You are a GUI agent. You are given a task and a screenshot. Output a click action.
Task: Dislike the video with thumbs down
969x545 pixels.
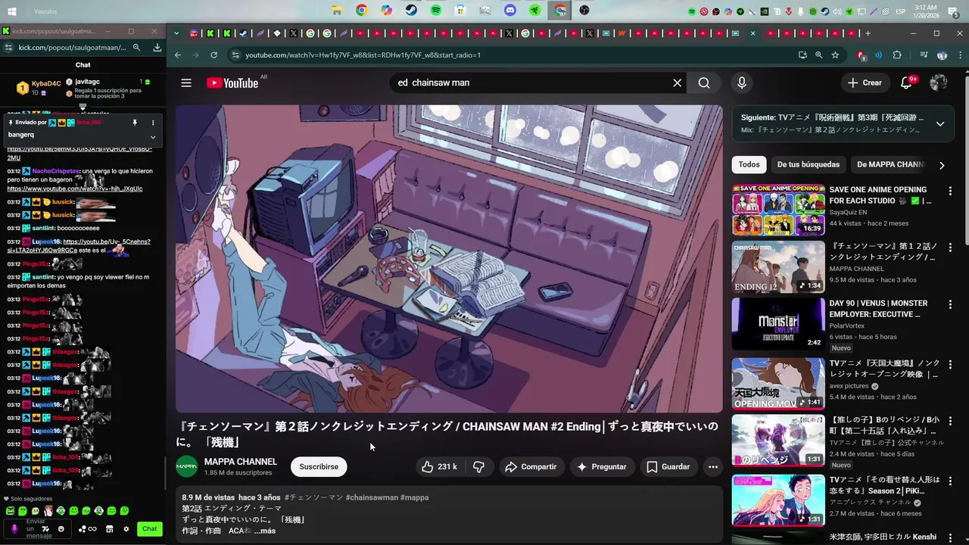pos(478,467)
